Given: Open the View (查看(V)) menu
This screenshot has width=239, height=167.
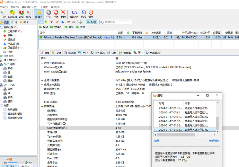Looking at the screenshot, I should click(15, 7).
